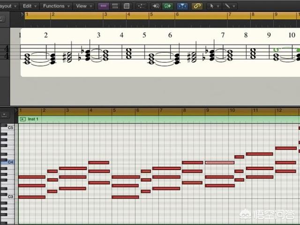Click the icon right of the page view button

click(141, 6)
